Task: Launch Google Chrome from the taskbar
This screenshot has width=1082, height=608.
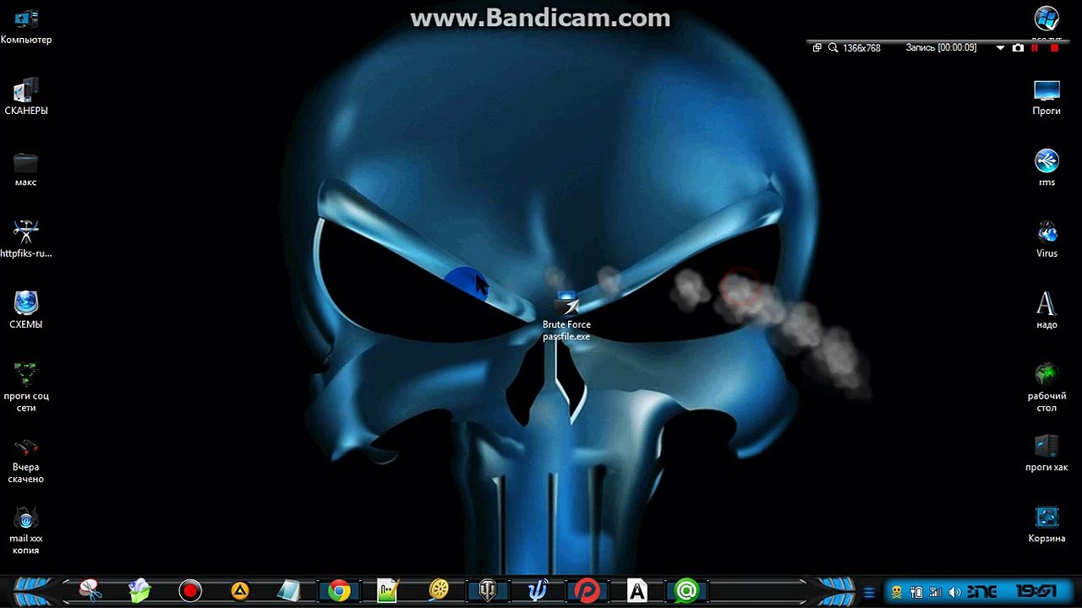Action: point(339,590)
